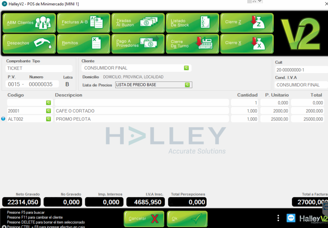Click large V2 logo at top right
Image resolution: width=328 pixels, height=228 pixels.
tap(301, 34)
